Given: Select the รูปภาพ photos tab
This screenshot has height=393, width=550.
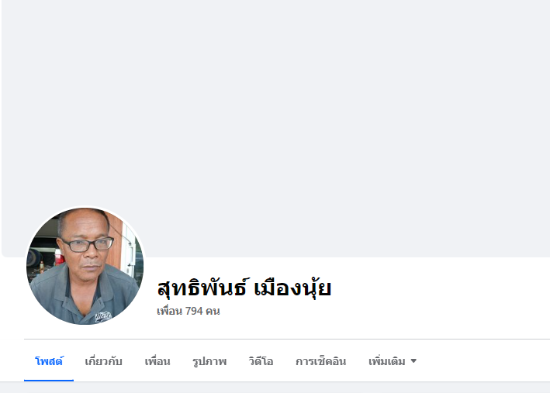Looking at the screenshot, I should point(209,361).
